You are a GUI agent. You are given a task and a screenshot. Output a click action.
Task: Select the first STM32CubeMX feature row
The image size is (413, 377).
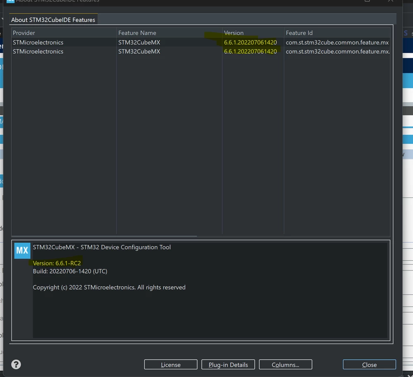201,43
